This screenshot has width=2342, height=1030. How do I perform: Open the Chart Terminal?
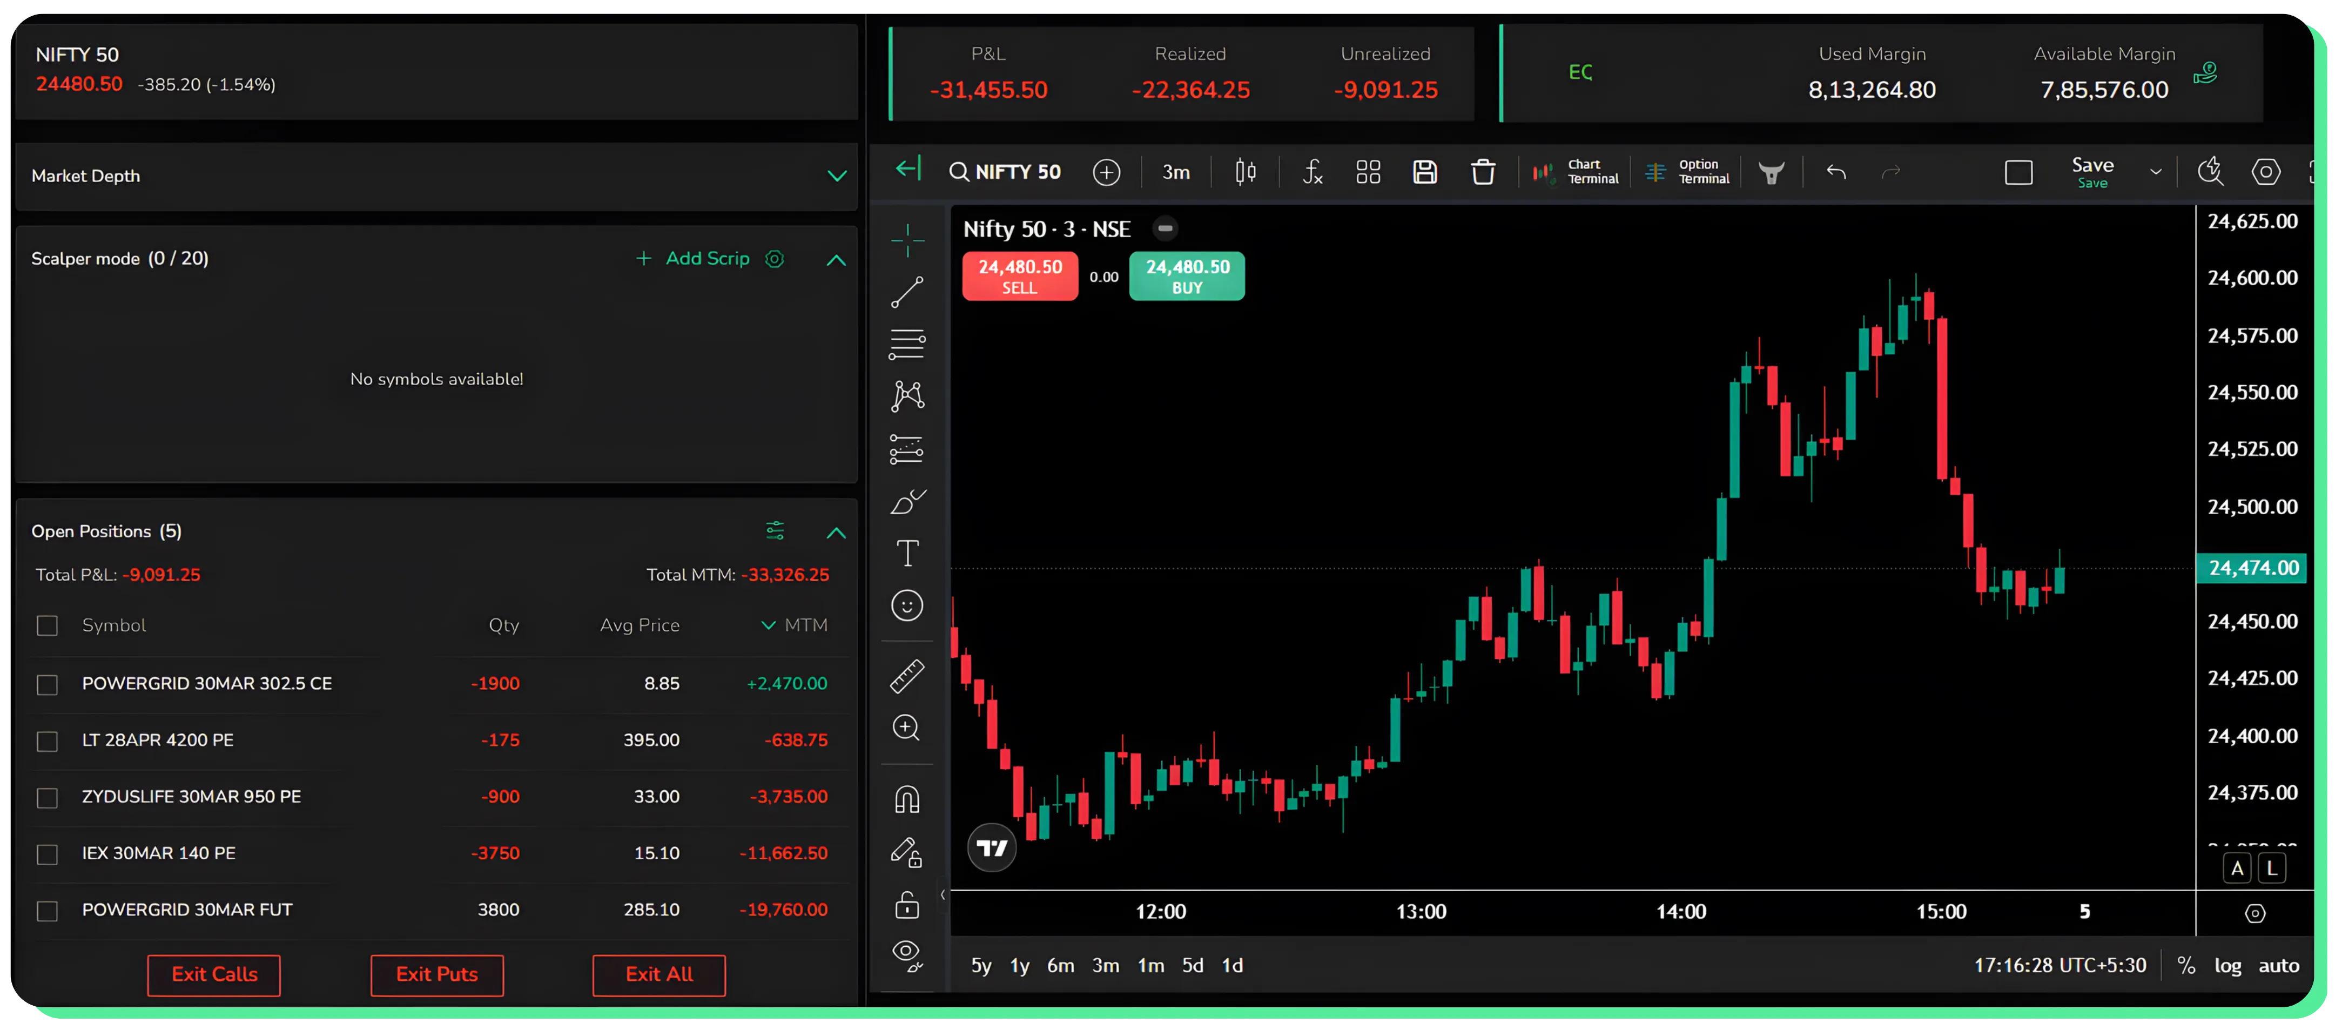[x=1574, y=172]
